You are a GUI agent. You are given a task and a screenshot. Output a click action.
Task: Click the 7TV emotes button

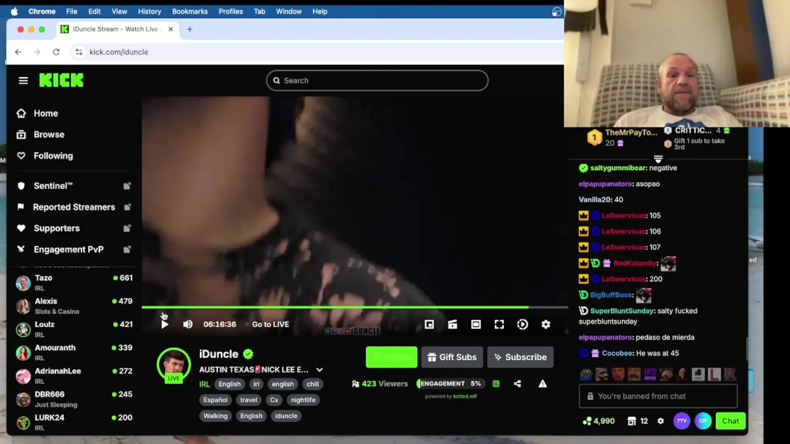681,421
